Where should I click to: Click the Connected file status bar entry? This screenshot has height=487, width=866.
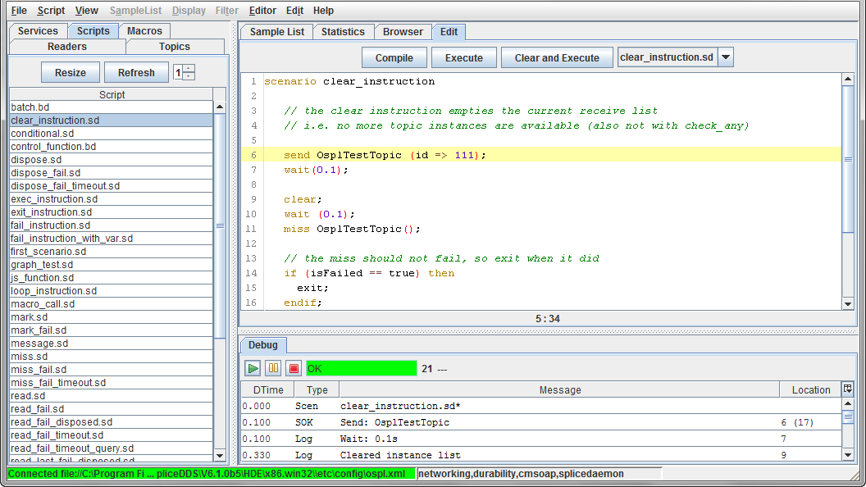coord(212,474)
